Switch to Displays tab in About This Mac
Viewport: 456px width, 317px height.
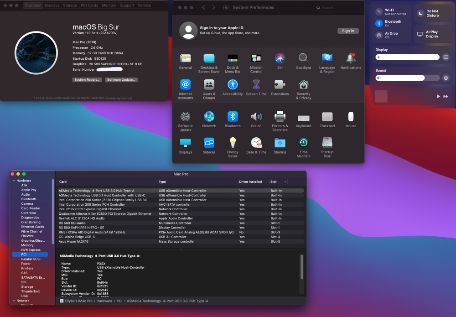pyautogui.click(x=52, y=5)
